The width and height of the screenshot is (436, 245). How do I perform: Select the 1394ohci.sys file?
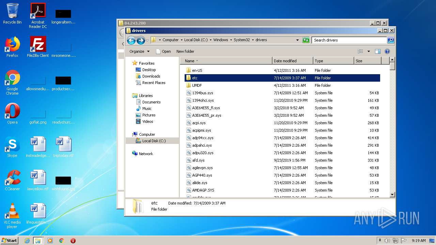203,100
